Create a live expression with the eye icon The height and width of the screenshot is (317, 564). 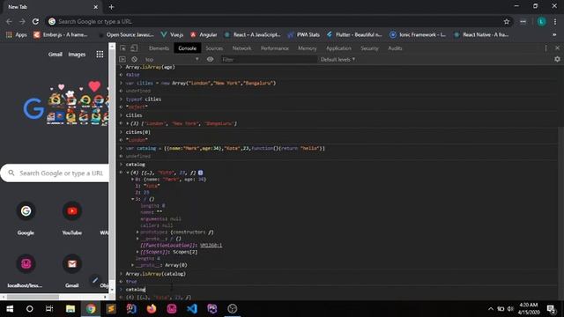coord(210,59)
